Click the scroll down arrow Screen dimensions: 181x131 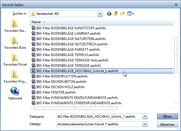[176, 103]
